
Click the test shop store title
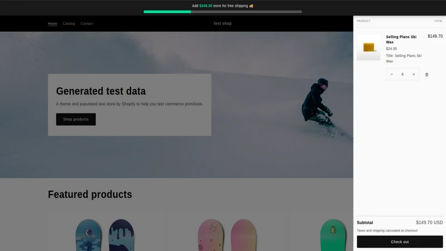click(222, 23)
